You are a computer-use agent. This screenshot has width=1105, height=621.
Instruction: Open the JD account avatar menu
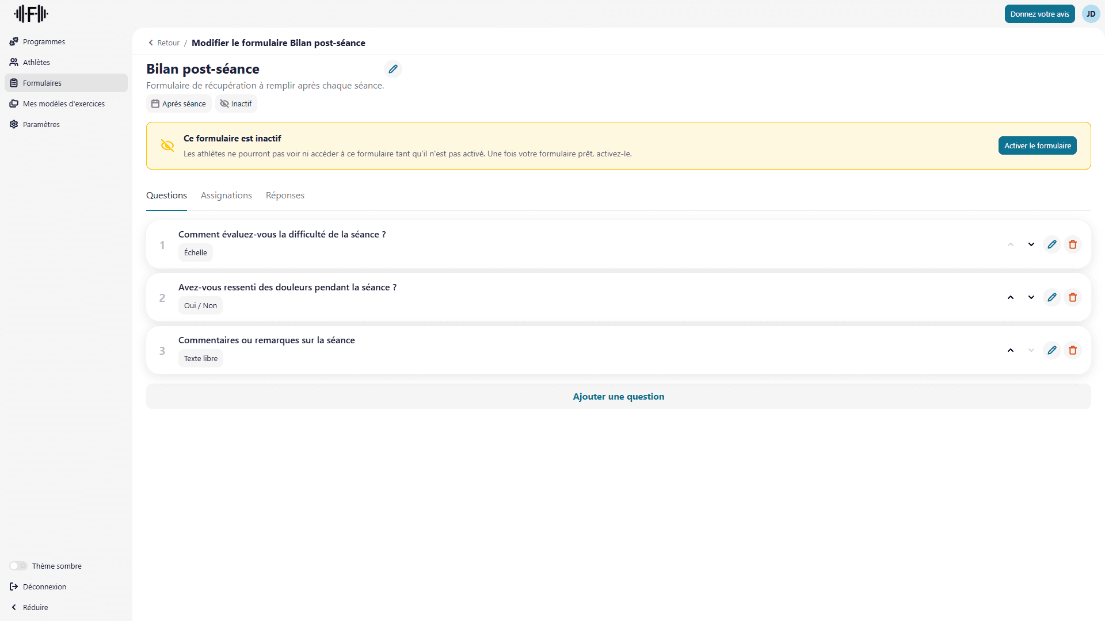(1091, 14)
